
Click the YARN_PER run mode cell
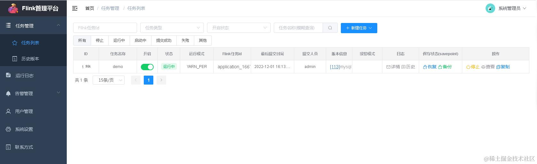tap(197, 67)
